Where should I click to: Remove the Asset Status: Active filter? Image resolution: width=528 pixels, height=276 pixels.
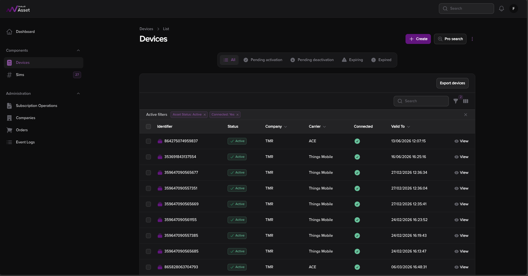pyautogui.click(x=205, y=115)
